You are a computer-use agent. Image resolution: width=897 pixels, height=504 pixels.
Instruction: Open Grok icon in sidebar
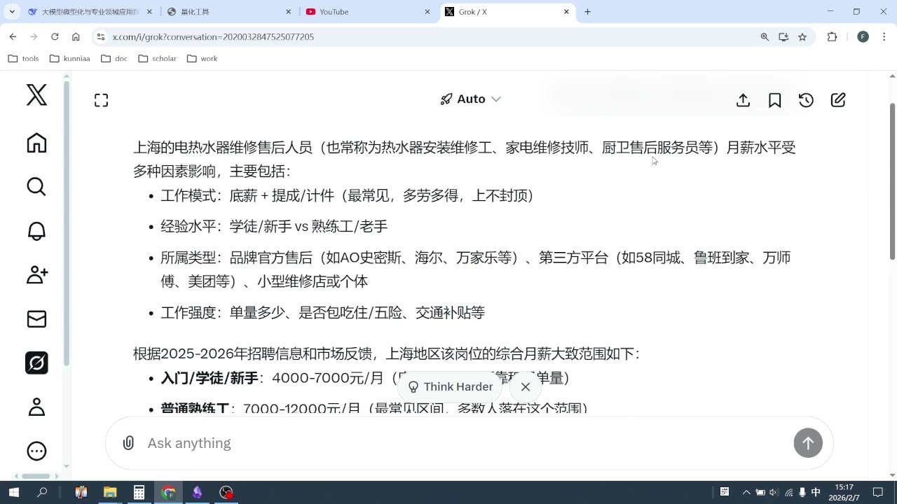click(36, 363)
